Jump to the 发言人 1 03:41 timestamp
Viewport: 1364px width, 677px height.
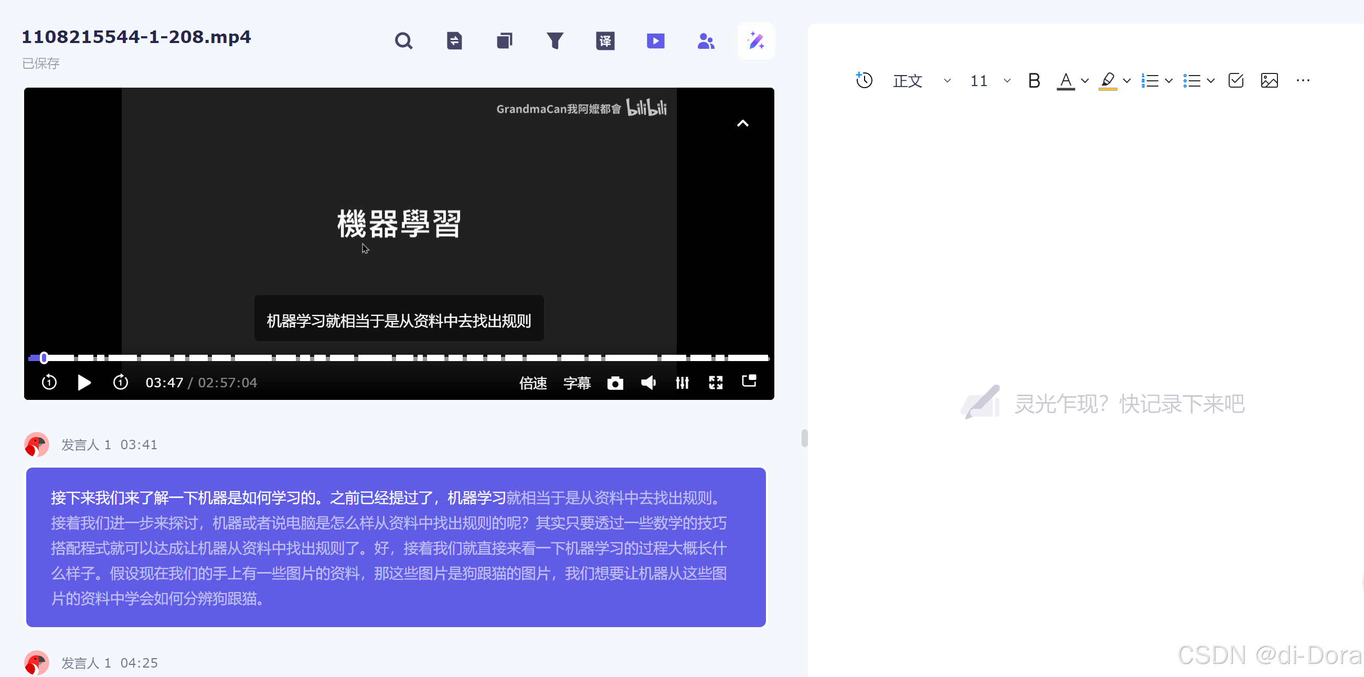click(x=138, y=445)
